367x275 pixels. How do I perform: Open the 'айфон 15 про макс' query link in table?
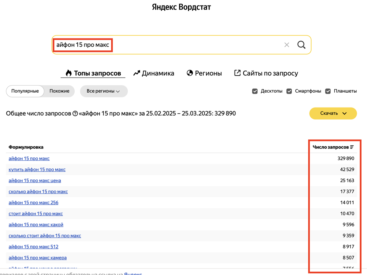pos(29,159)
